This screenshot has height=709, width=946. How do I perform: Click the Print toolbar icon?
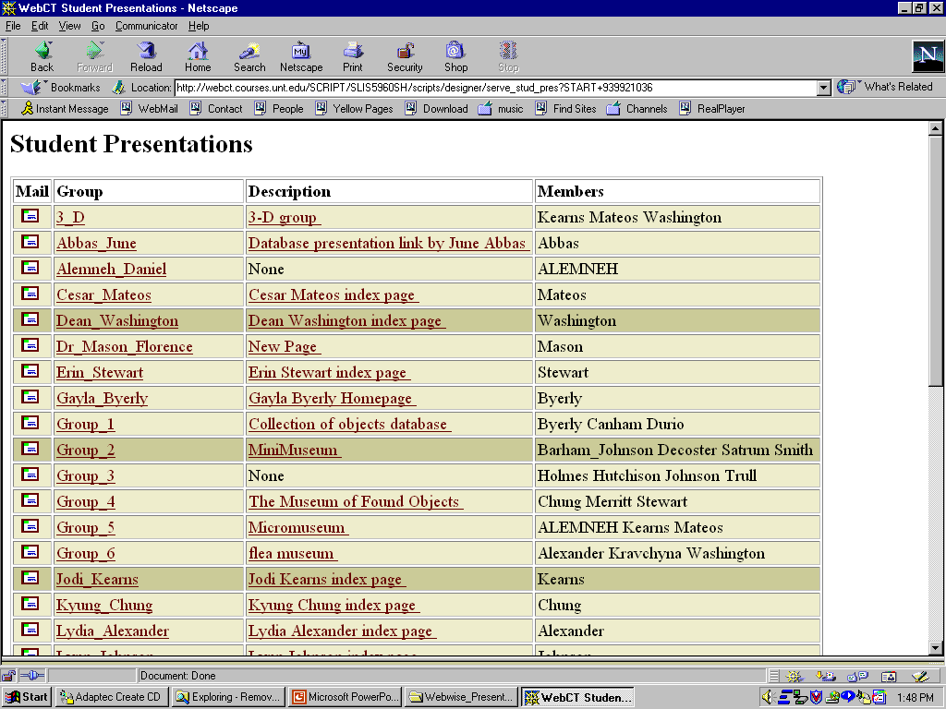tap(352, 55)
